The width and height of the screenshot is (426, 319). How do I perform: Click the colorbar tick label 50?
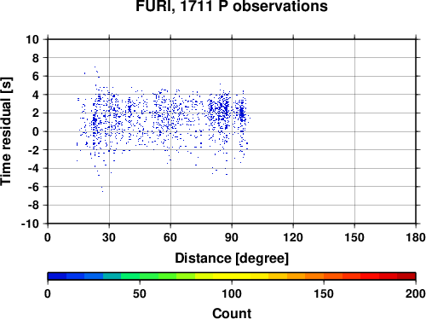click(140, 293)
